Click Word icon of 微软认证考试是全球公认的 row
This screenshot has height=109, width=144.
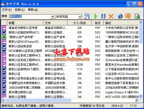point(4,78)
